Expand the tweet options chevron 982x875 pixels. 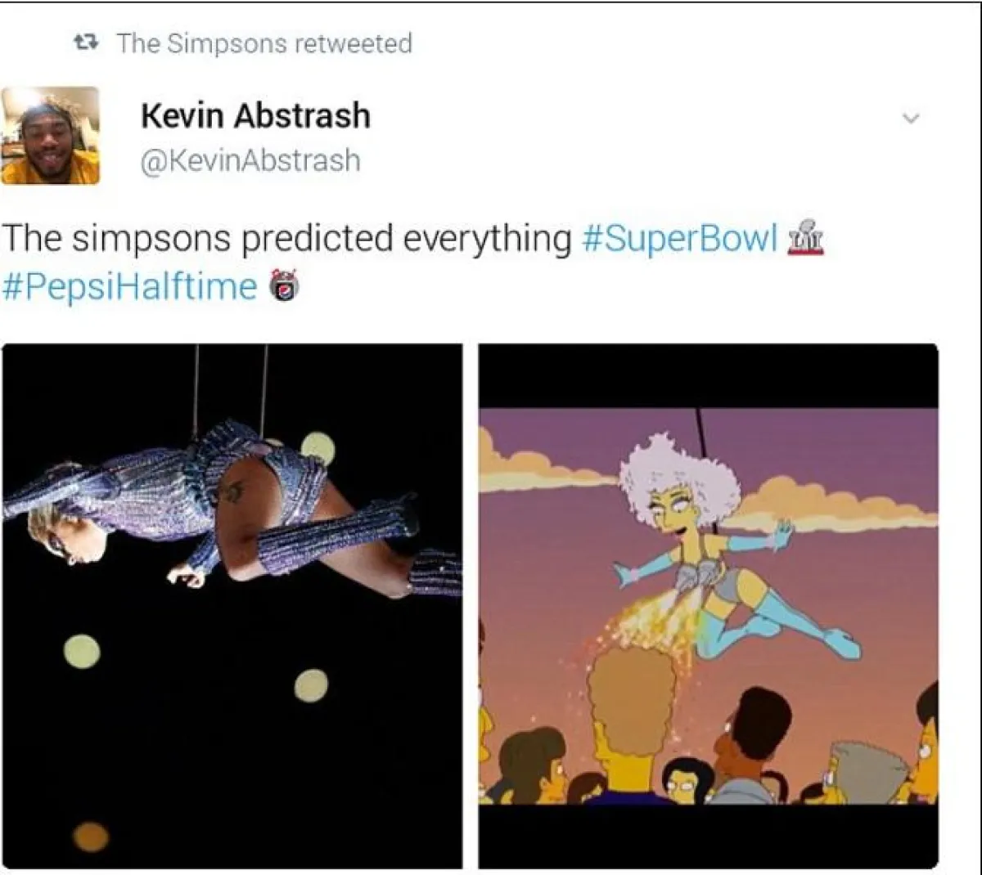(910, 119)
